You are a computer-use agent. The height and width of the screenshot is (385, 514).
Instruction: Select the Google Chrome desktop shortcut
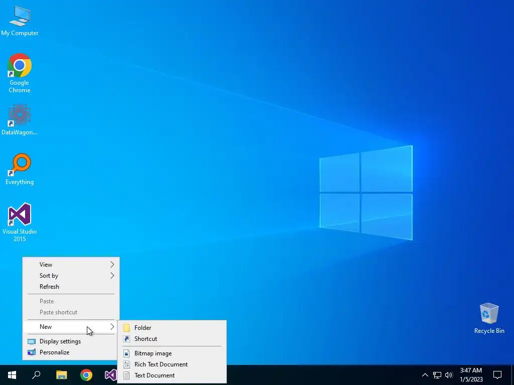click(20, 73)
